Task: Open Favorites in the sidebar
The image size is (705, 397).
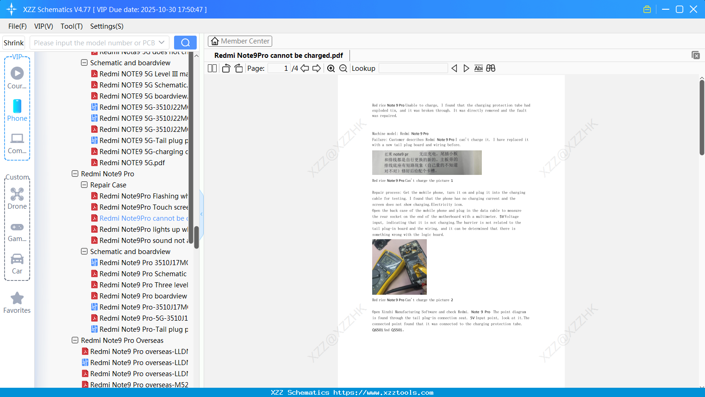Action: coord(17,303)
